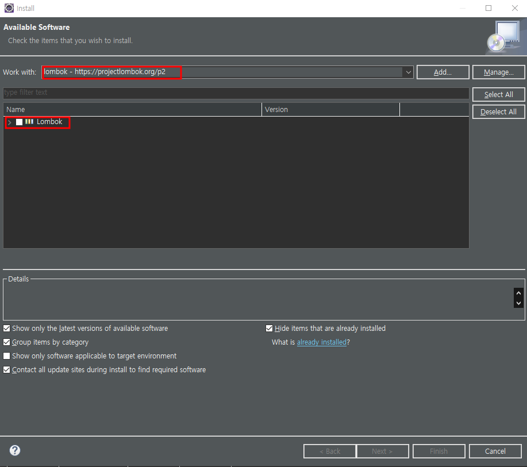Toggle Hide items that are already installed
The width and height of the screenshot is (527, 467).
[x=269, y=328]
